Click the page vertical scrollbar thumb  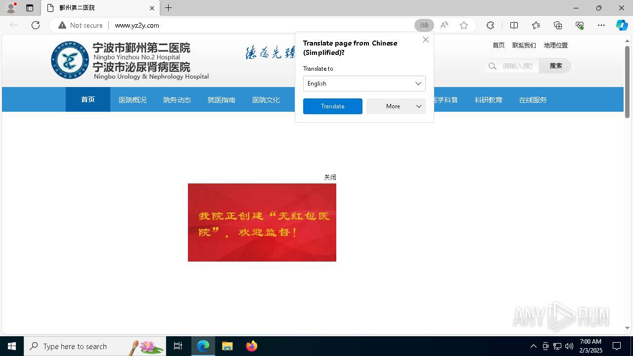tap(627, 82)
